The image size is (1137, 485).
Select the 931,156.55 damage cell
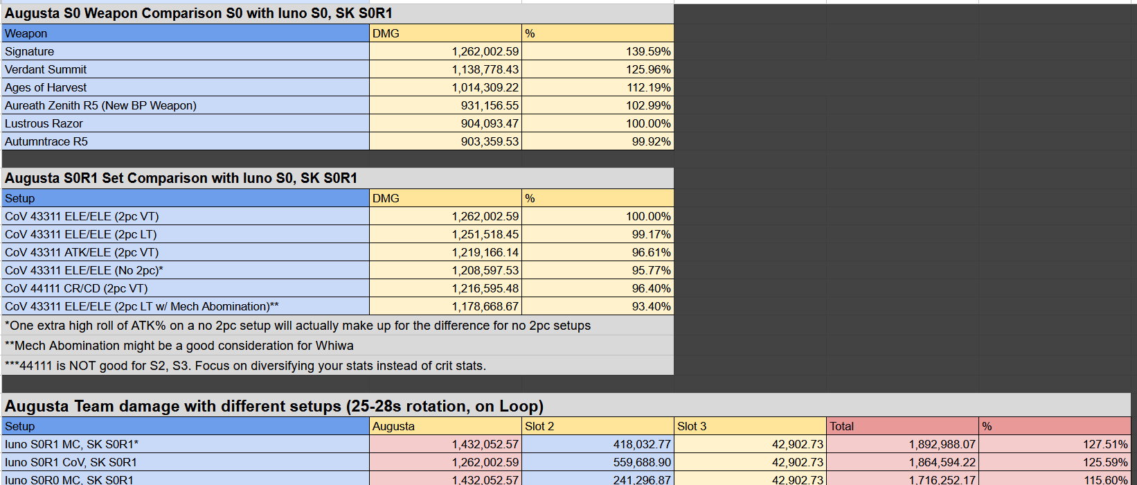point(445,105)
